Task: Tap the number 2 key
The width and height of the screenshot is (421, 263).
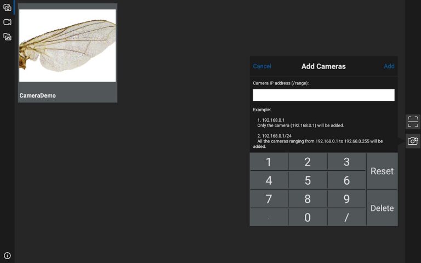Action: (x=308, y=162)
